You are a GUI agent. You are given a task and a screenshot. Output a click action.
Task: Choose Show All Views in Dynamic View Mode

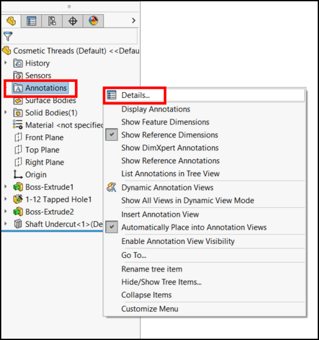[x=187, y=201]
